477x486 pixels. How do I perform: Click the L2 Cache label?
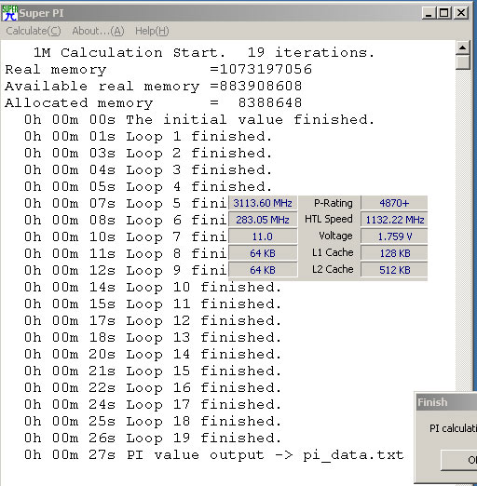pyautogui.click(x=333, y=269)
